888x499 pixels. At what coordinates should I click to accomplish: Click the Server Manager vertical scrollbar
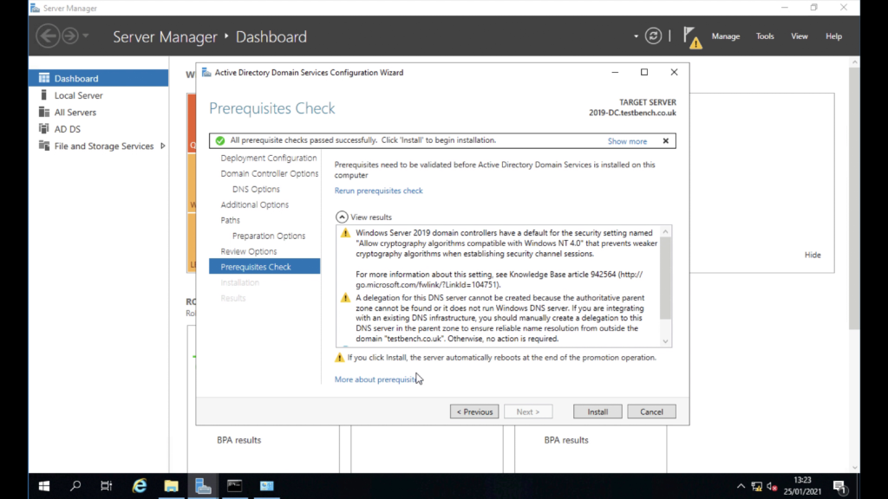pyautogui.click(x=854, y=198)
